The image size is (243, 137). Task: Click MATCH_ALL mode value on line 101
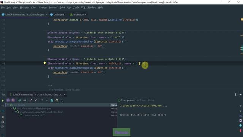(115, 64)
